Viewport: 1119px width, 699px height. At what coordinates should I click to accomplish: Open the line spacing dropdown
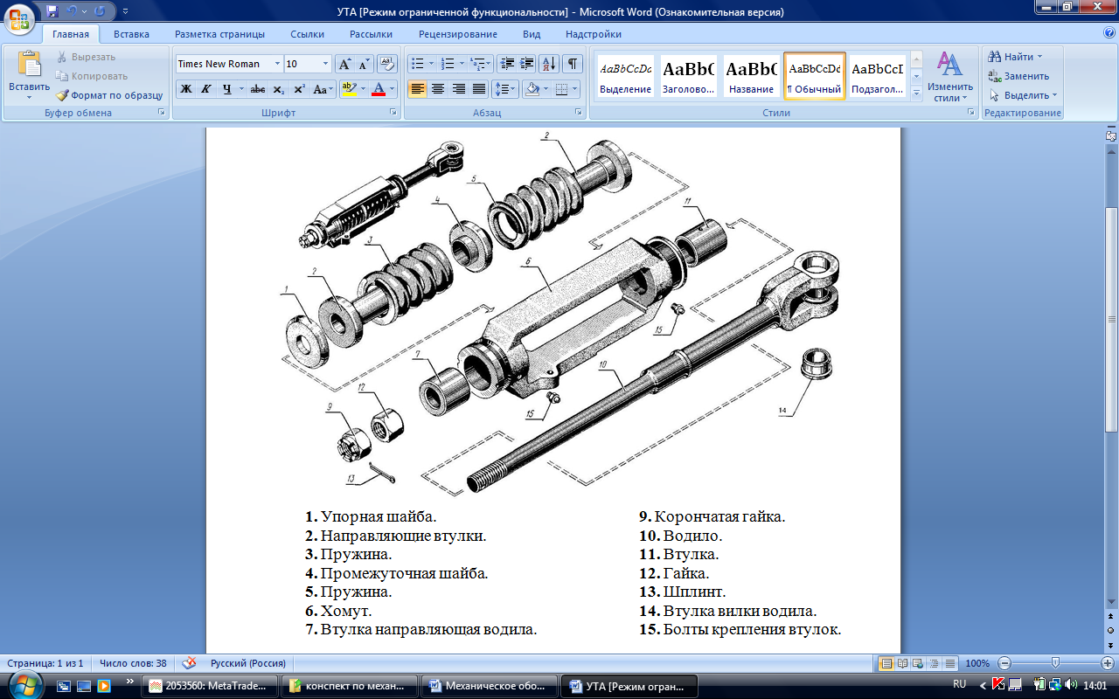(x=505, y=89)
